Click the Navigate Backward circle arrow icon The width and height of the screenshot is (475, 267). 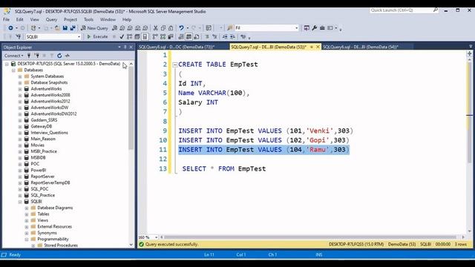click(x=10, y=28)
